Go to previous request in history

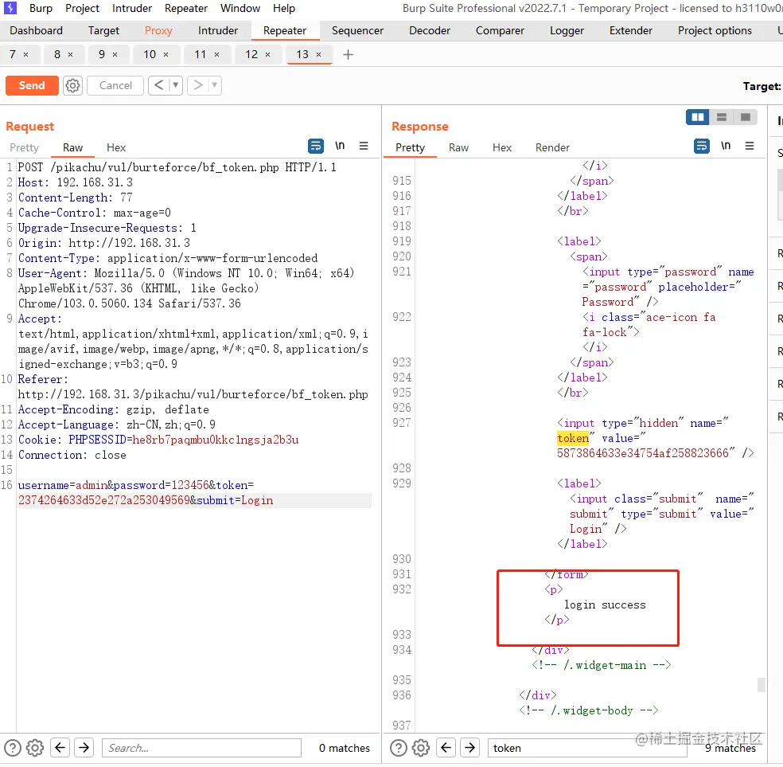point(159,85)
